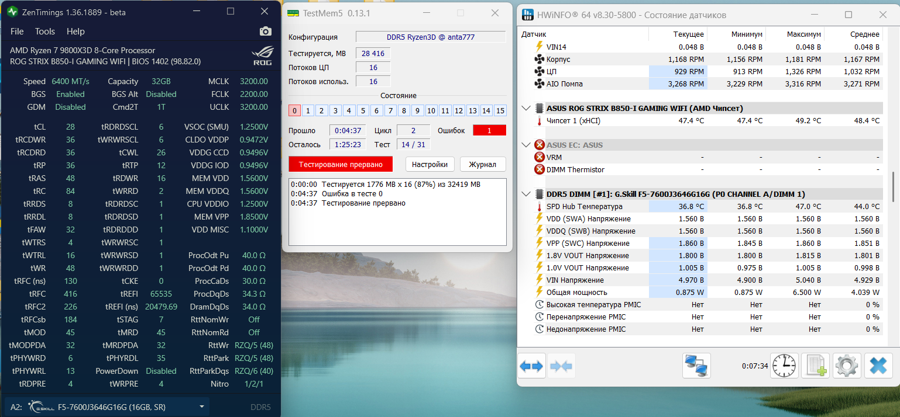This screenshot has width=900, height=417.
Task: Select the red thread box 0
Action: 295,110
